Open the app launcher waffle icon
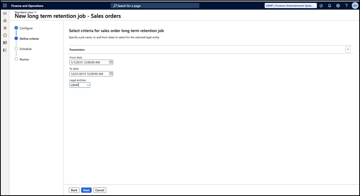The width and height of the screenshot is (360, 196). [5, 6]
